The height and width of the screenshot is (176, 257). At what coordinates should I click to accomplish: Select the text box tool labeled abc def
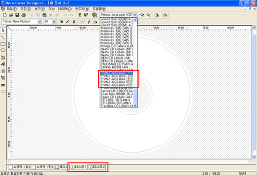pyautogui.click(x=3, y=57)
